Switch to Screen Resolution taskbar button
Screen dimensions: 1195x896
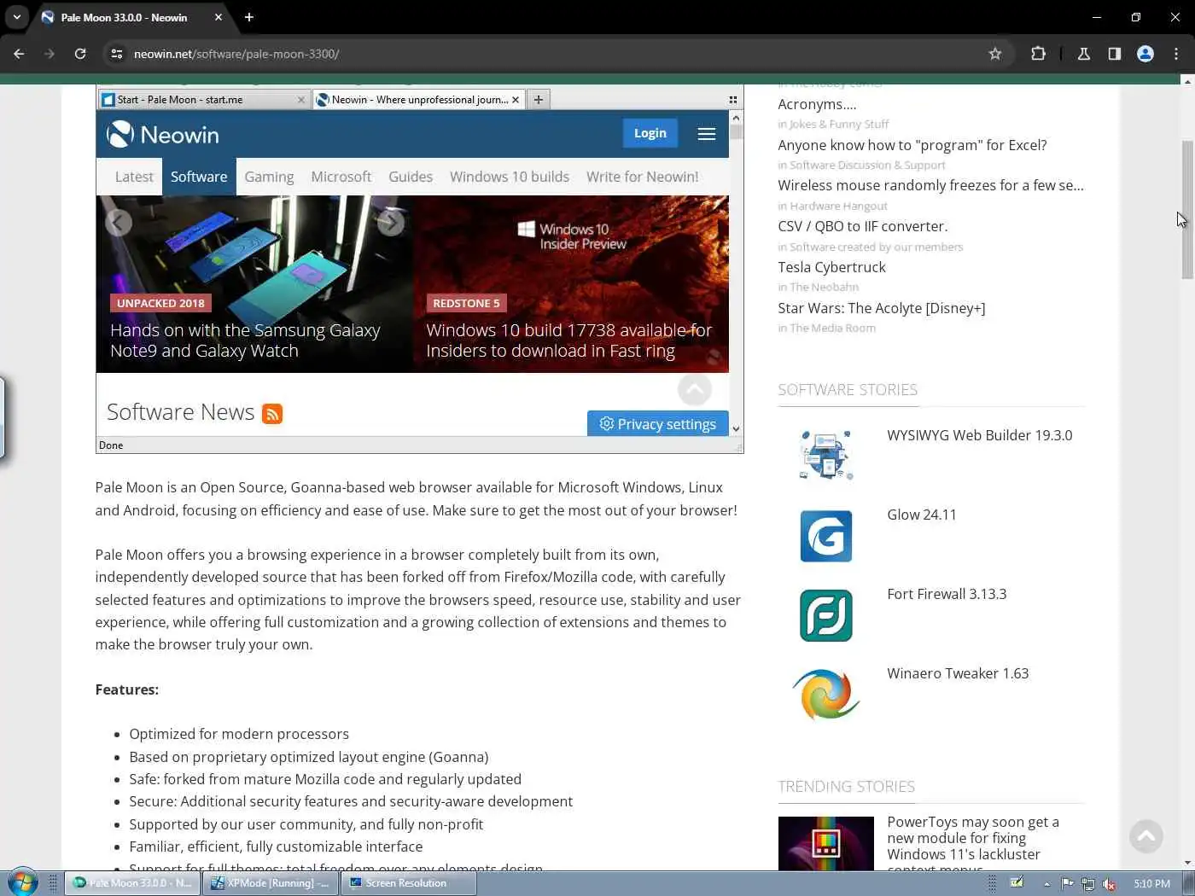tap(408, 883)
